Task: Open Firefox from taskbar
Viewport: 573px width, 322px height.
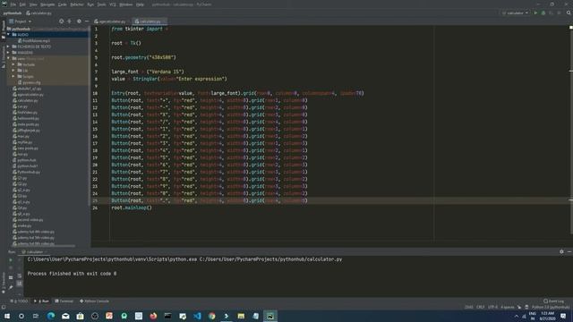Action: [x=153, y=316]
